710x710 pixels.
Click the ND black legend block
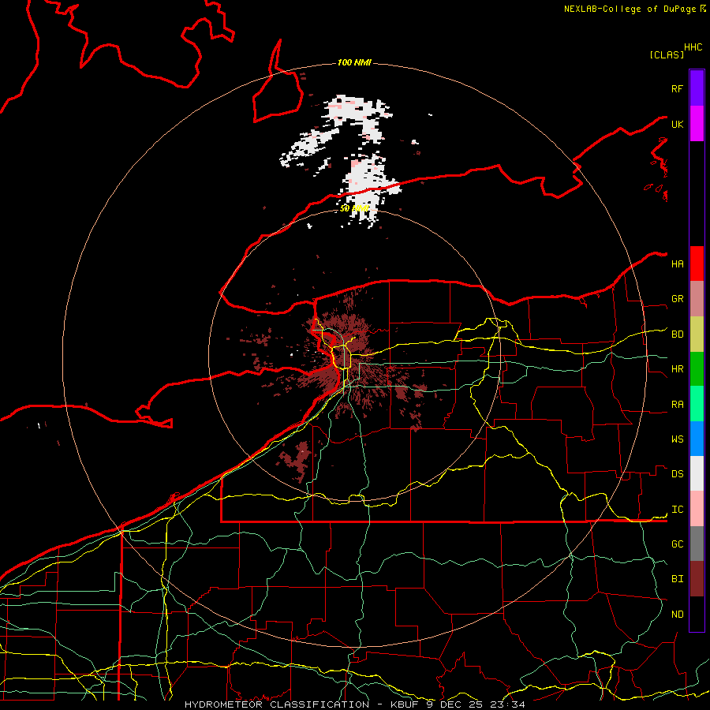(697, 614)
